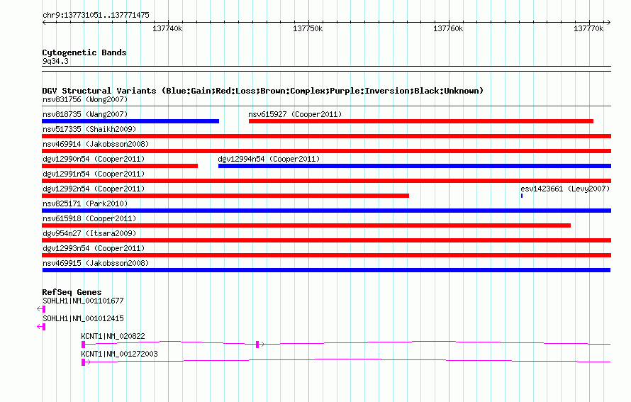The image size is (631, 402).
Task: Click the SOHLH1 NM_001101677 arrow glyph
Action: [x=41, y=309]
